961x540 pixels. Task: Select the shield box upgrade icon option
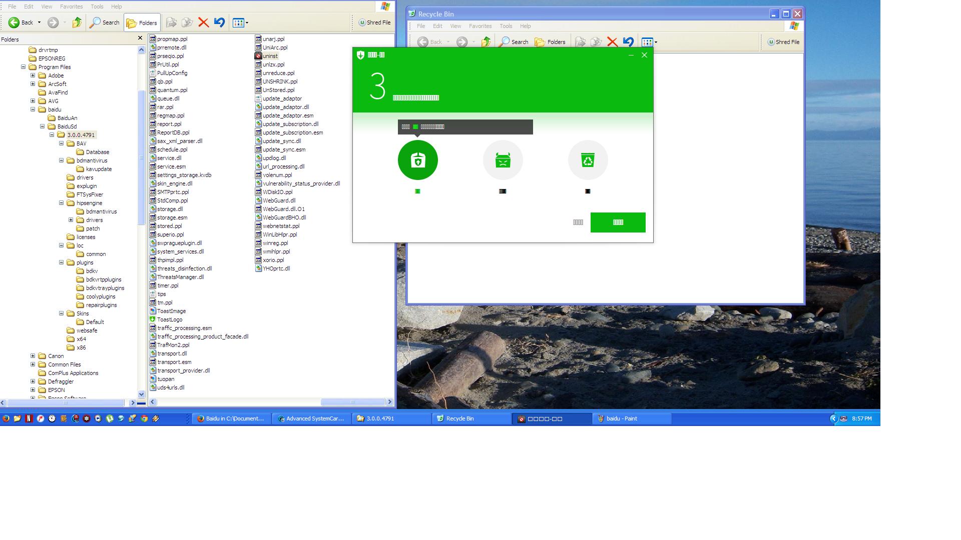pyautogui.click(x=417, y=160)
